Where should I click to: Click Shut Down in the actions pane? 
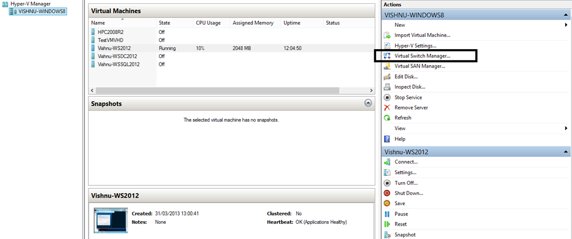[408, 193]
